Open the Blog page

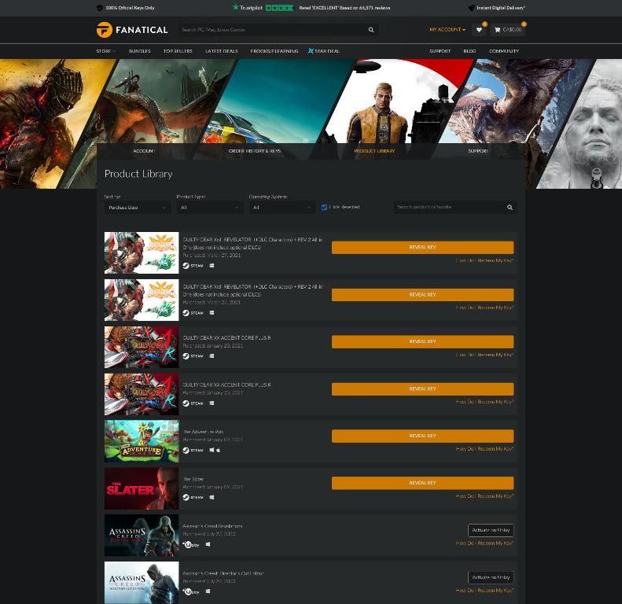click(x=469, y=51)
